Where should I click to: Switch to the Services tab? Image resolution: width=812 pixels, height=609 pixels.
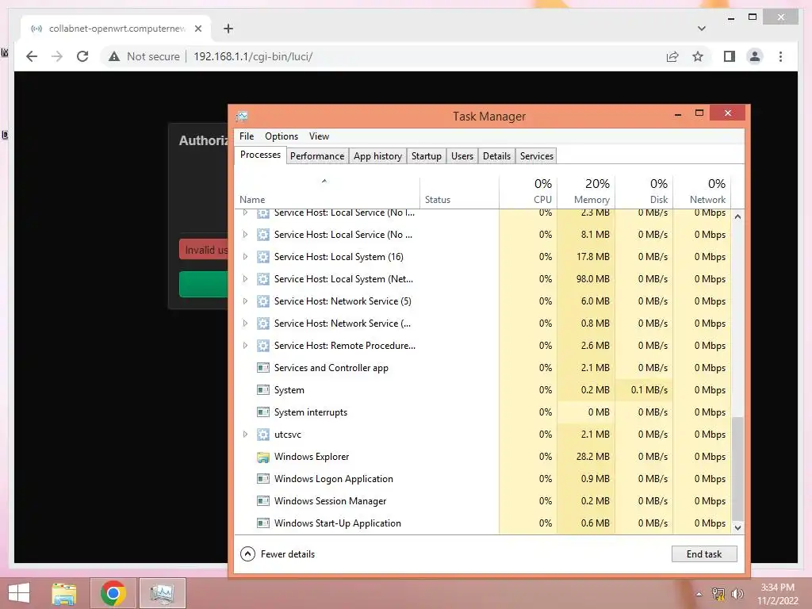537,156
